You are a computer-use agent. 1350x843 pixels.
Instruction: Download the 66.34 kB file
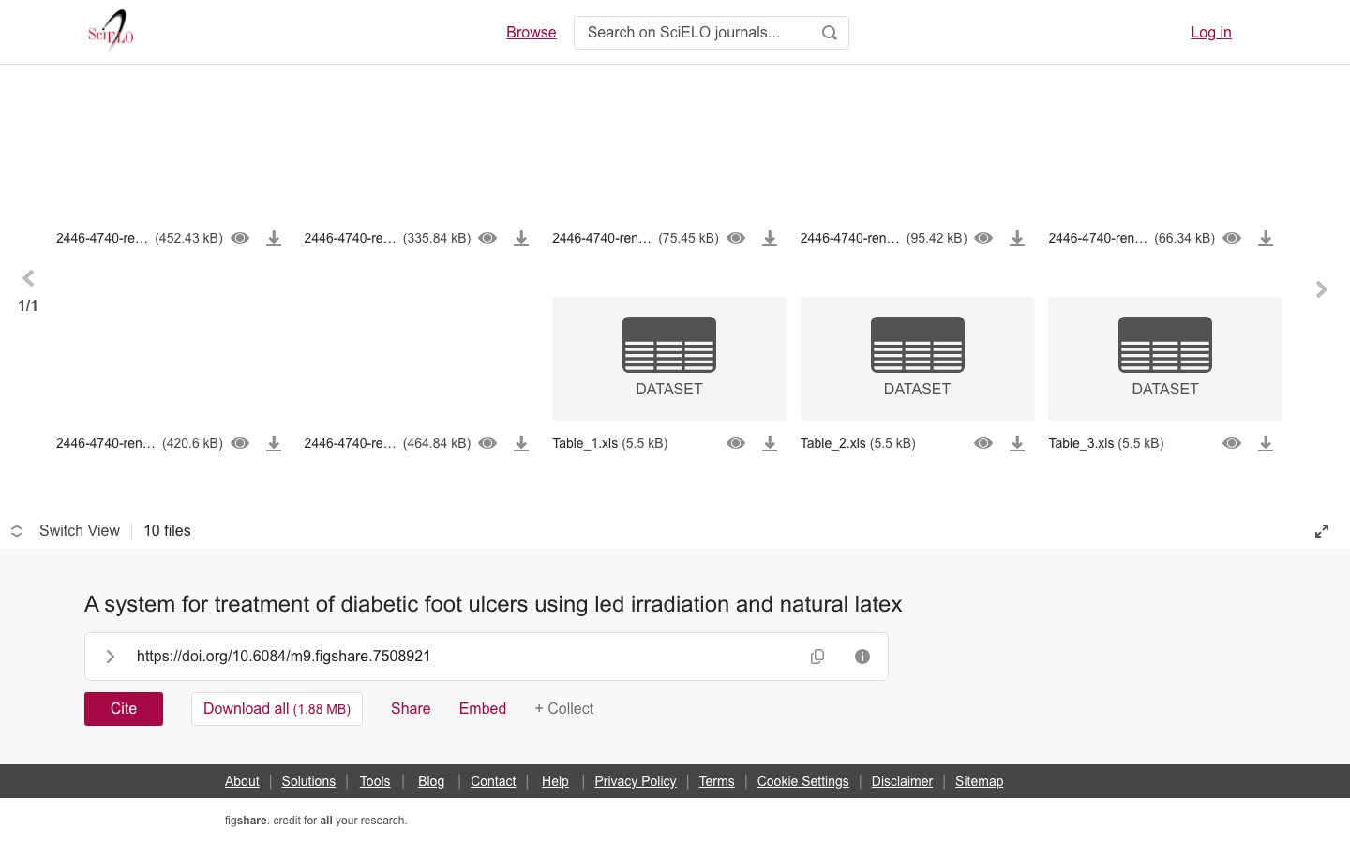point(1266,238)
